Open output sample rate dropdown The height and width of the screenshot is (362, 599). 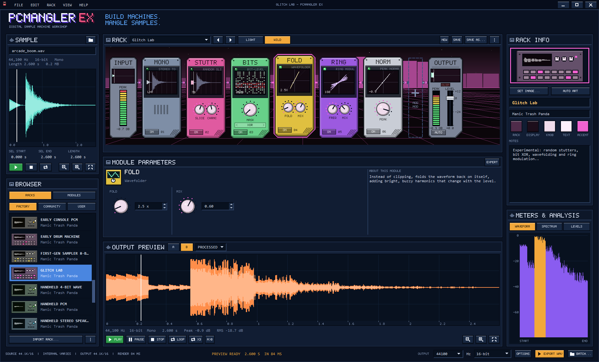448,354
